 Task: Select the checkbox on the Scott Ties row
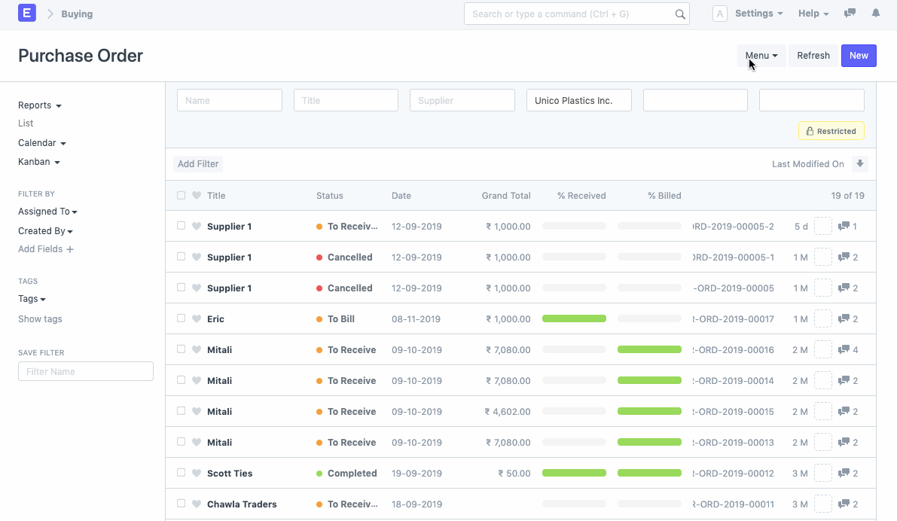tap(181, 473)
